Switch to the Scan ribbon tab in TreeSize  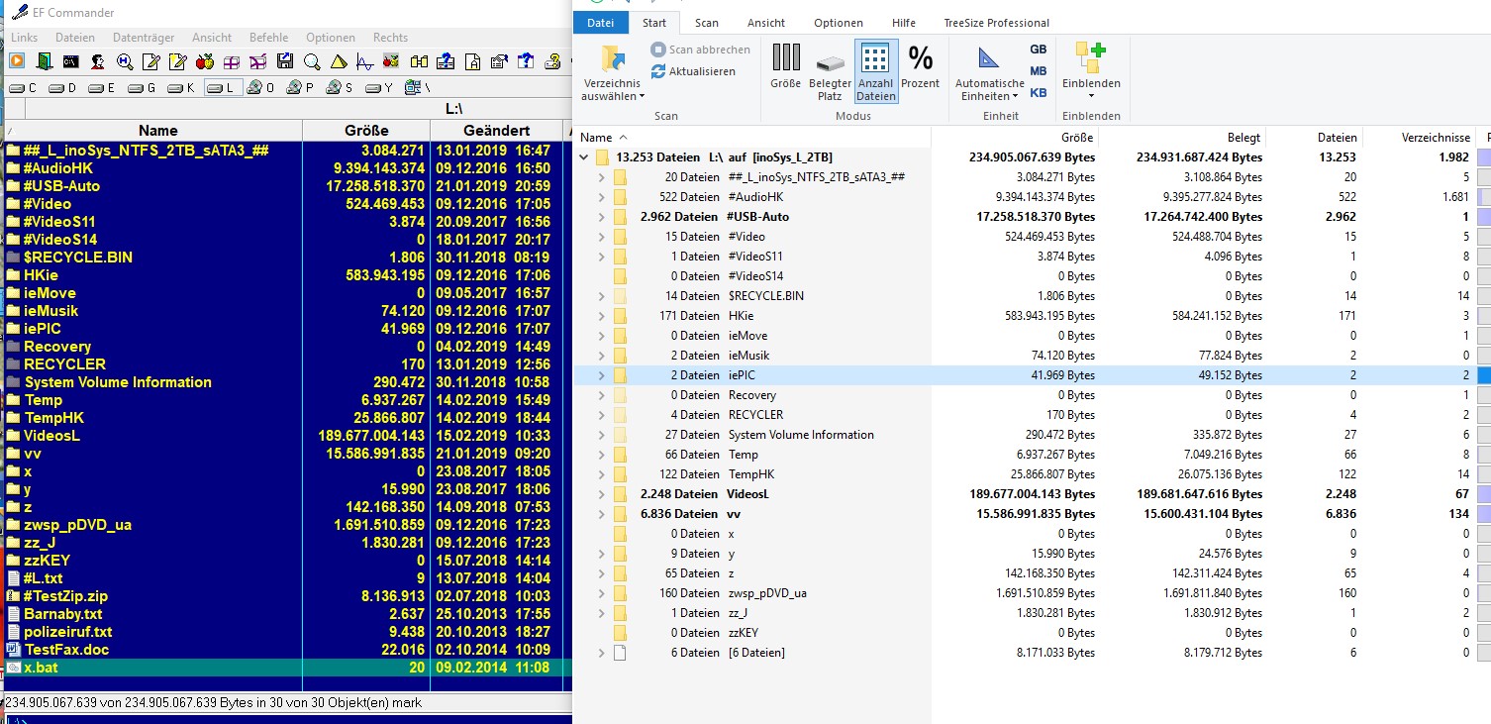point(707,23)
